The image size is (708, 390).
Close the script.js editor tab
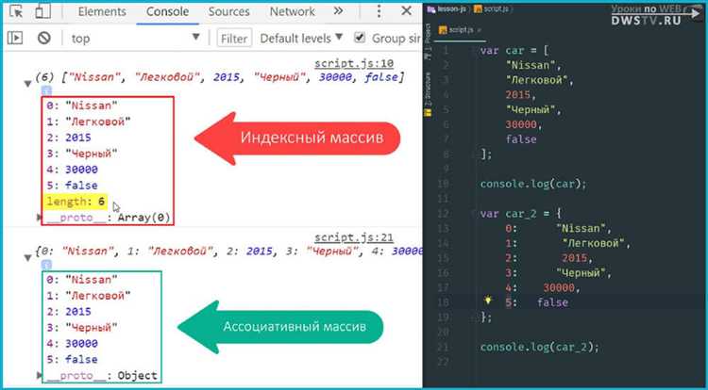pos(479,30)
